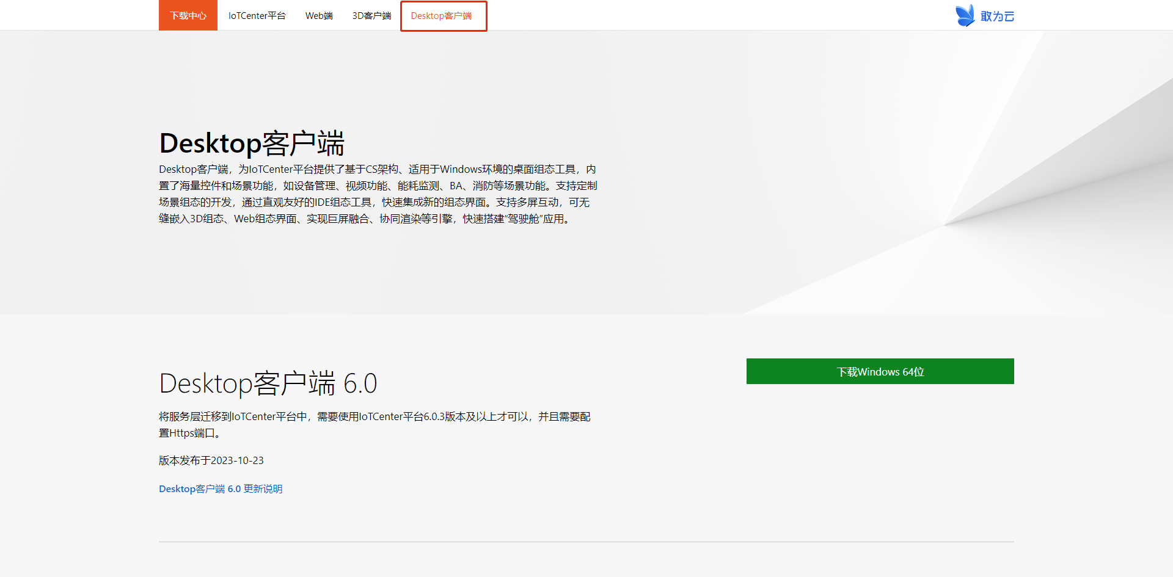Image resolution: width=1173 pixels, height=577 pixels.
Task: Click the 敢为云 brand name text
Action: pyautogui.click(x=997, y=16)
